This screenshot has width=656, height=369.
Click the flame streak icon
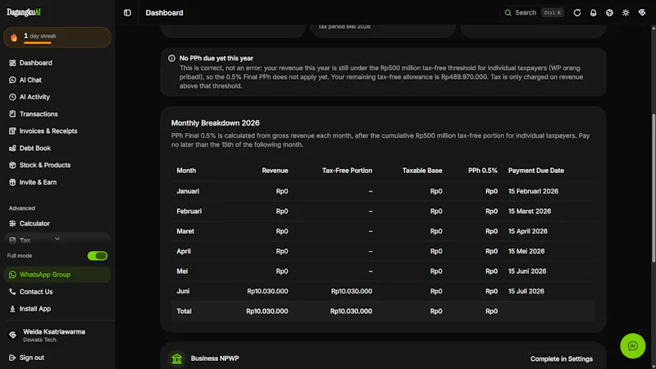click(x=14, y=38)
